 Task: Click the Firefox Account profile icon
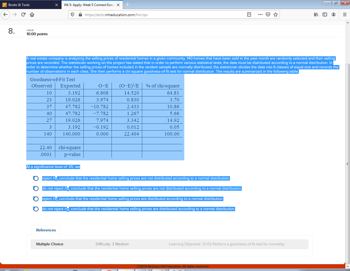click(334, 14)
